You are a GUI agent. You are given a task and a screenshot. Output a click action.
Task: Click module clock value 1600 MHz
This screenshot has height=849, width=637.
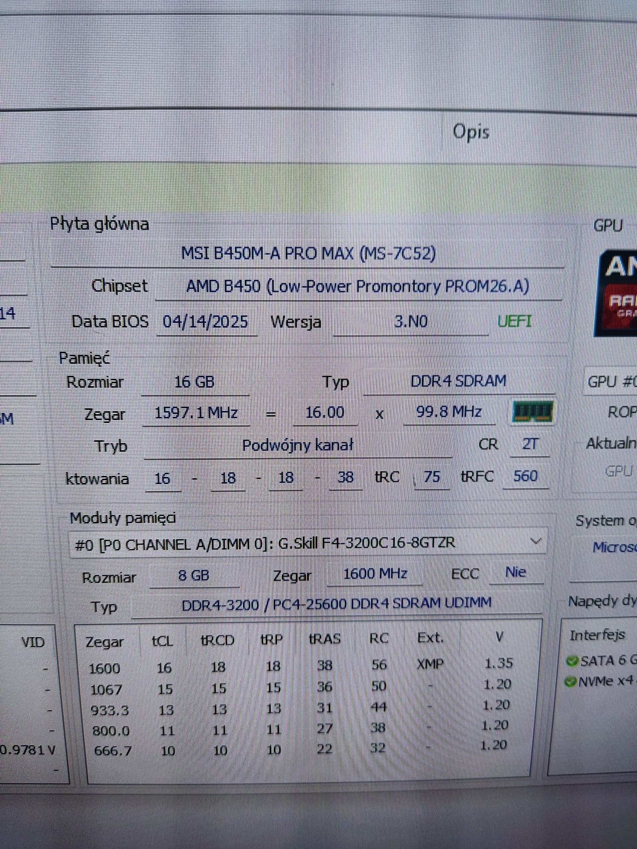coord(375,574)
